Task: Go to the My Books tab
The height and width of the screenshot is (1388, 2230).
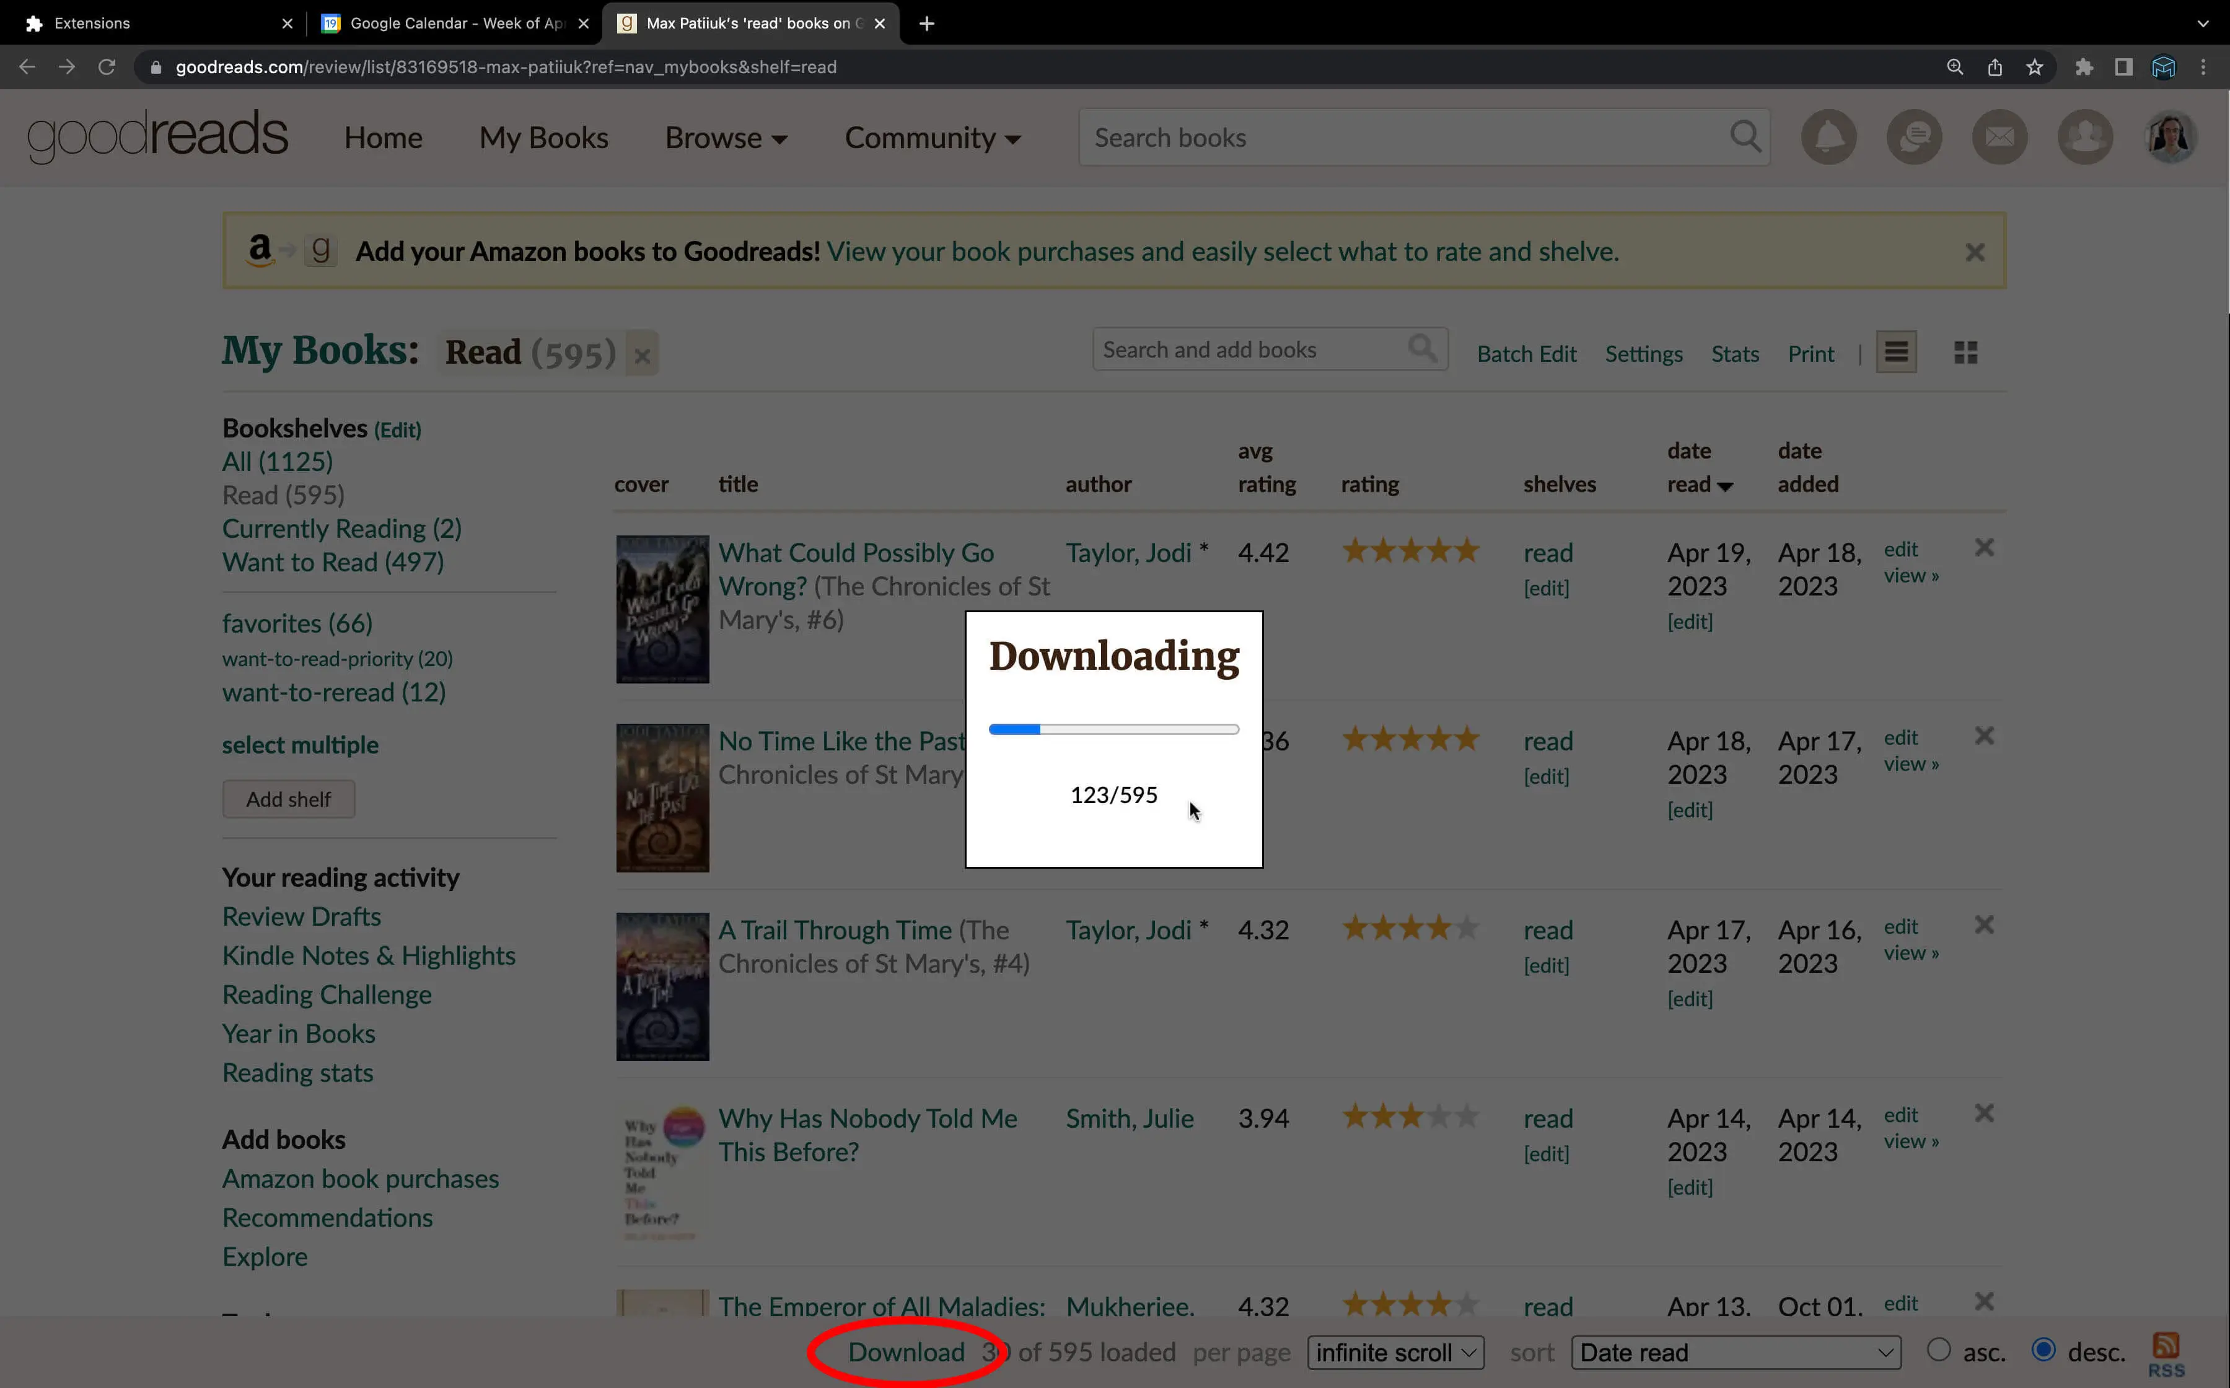Action: [x=543, y=138]
